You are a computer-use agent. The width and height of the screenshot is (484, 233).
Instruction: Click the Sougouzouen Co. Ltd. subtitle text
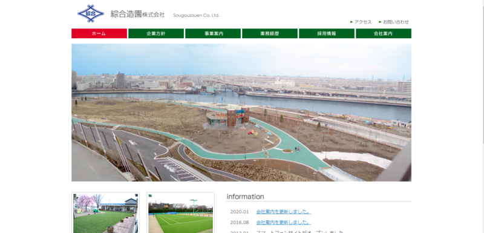[196, 15]
